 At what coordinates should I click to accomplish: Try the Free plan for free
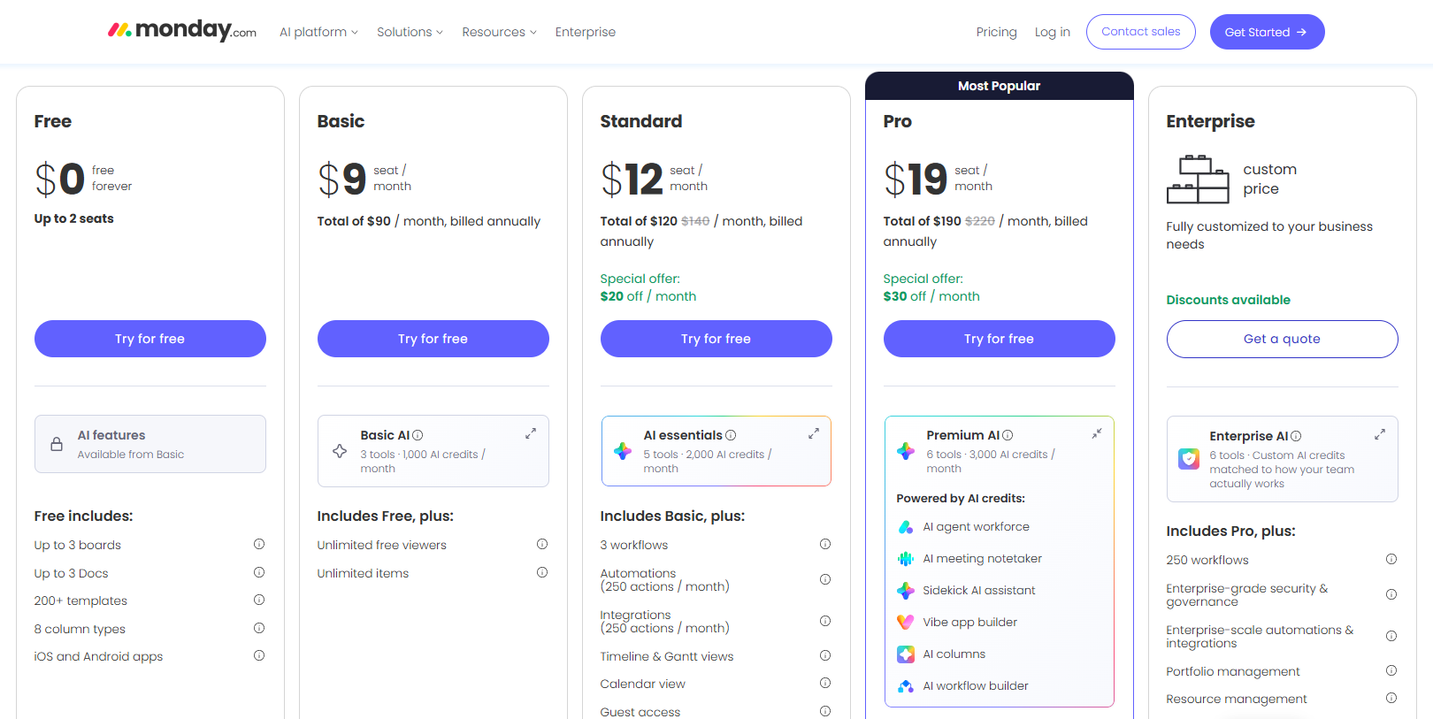tap(150, 339)
